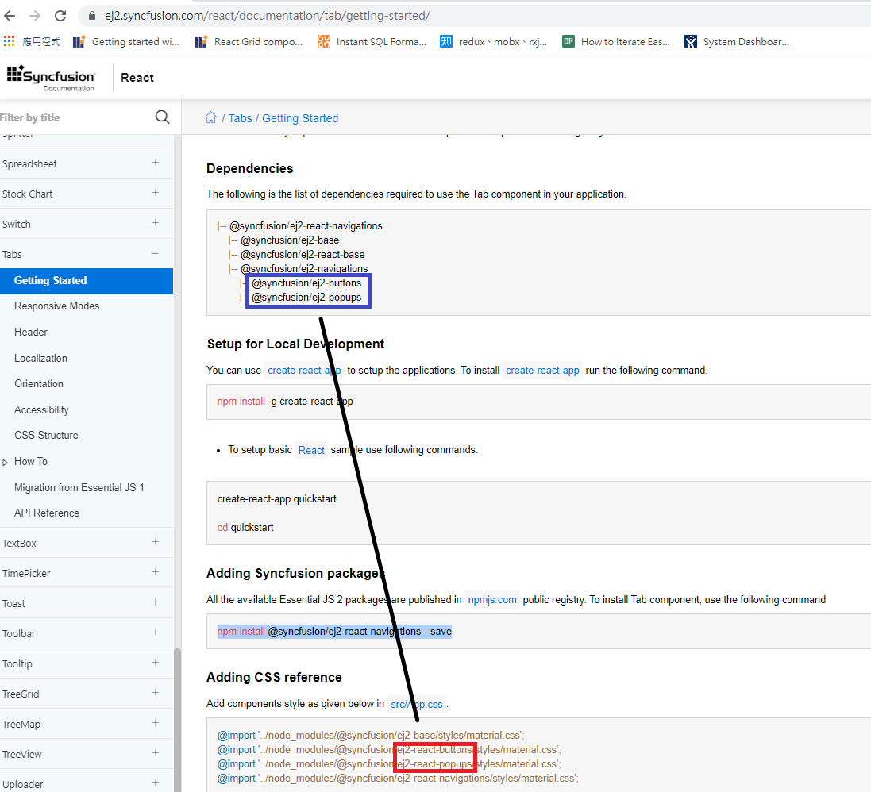Open the System Dashboard bookmark
The image size is (871, 792).
click(737, 42)
